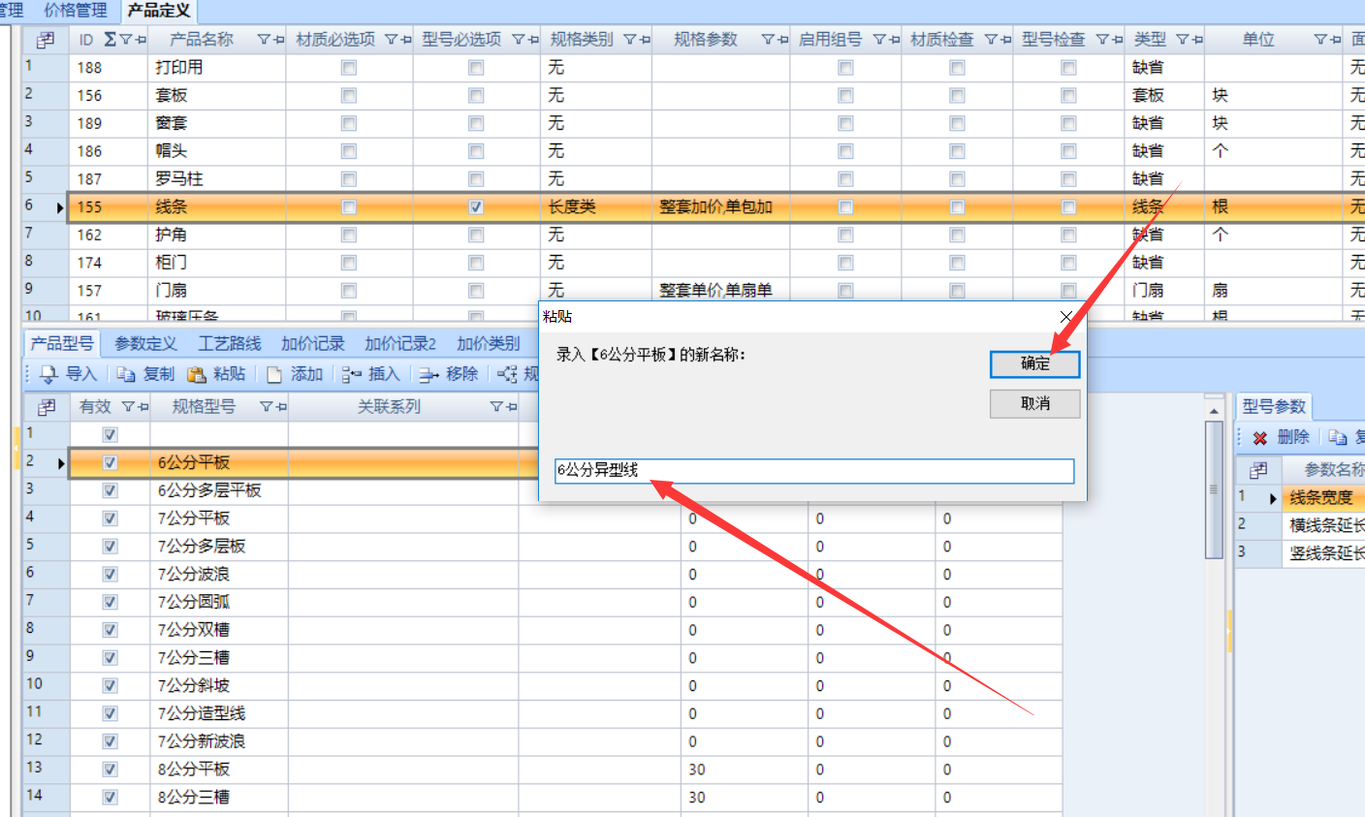
Task: Check 材质必选项 checkbox for 打印用 row
Action: coord(349,68)
